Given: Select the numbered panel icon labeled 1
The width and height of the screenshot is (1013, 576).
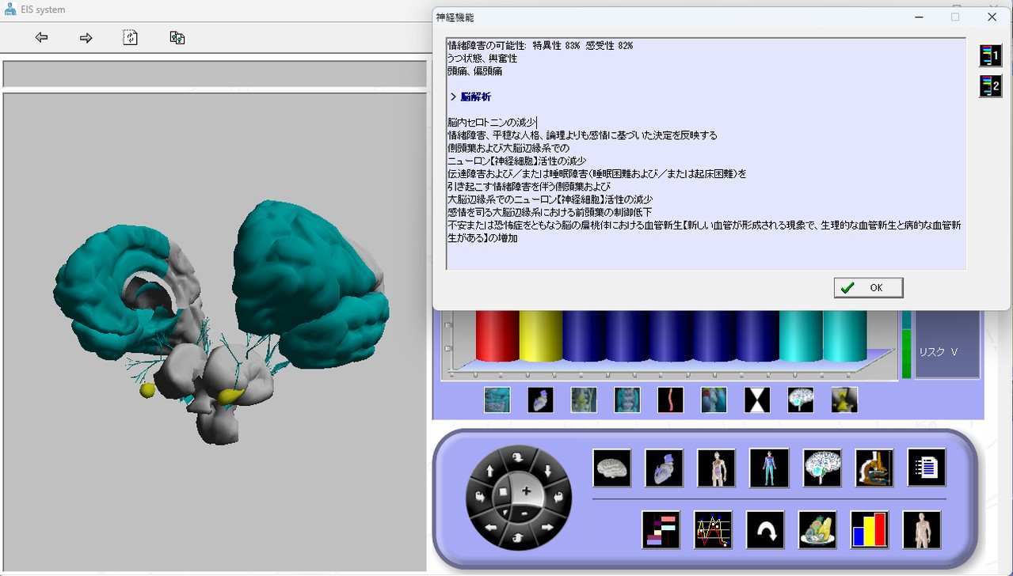Looking at the screenshot, I should (991, 55).
